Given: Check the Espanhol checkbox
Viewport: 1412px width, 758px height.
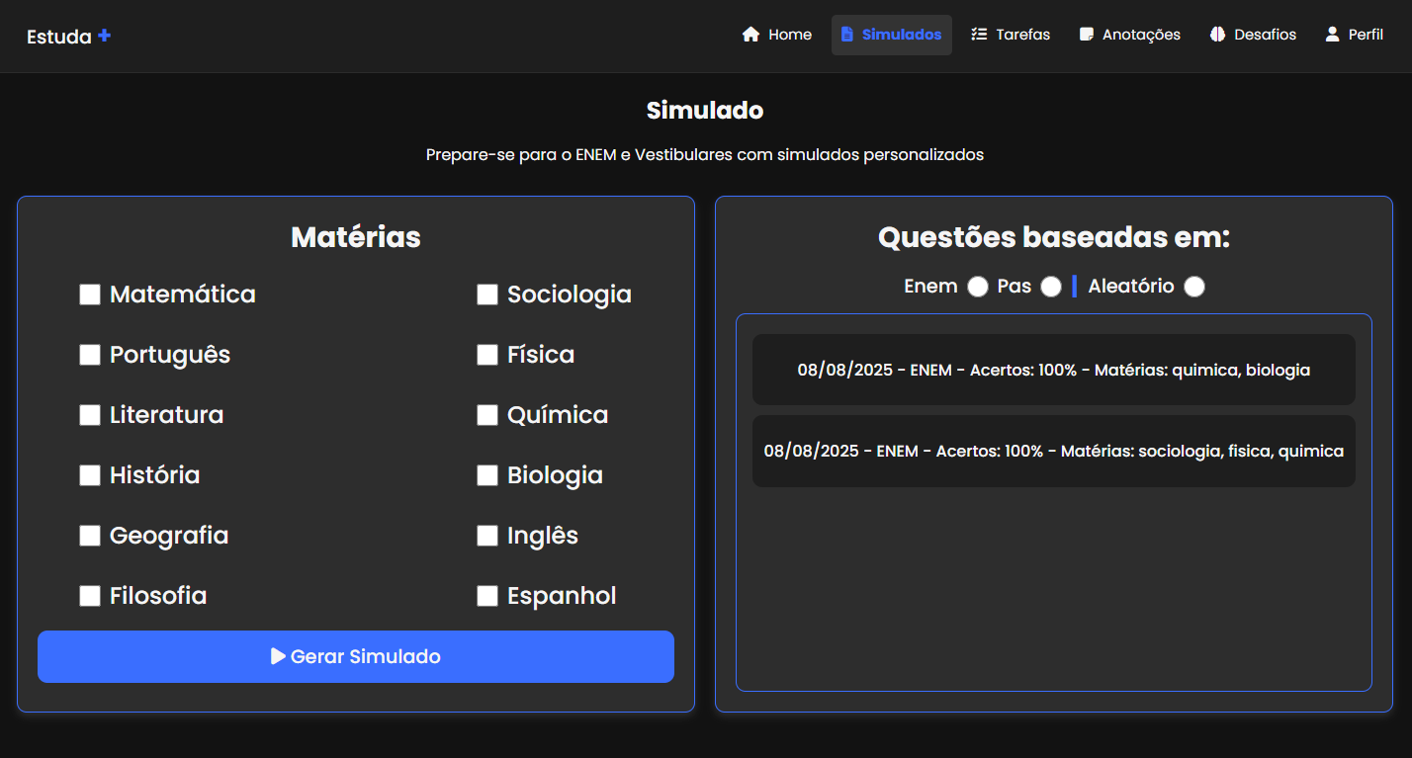Looking at the screenshot, I should pyautogui.click(x=487, y=596).
